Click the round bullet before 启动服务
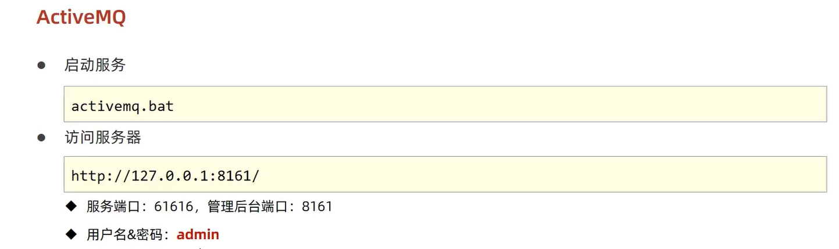 [x=41, y=65]
